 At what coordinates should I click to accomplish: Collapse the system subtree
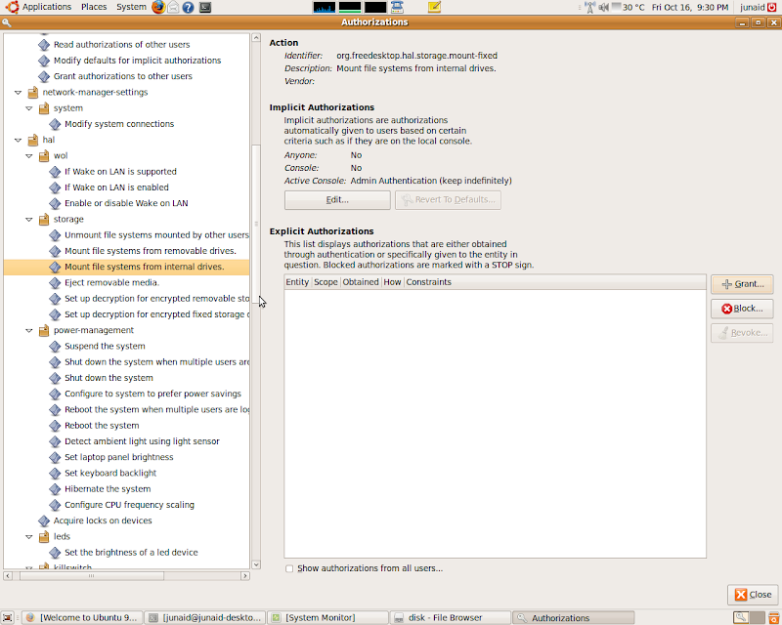(29, 108)
